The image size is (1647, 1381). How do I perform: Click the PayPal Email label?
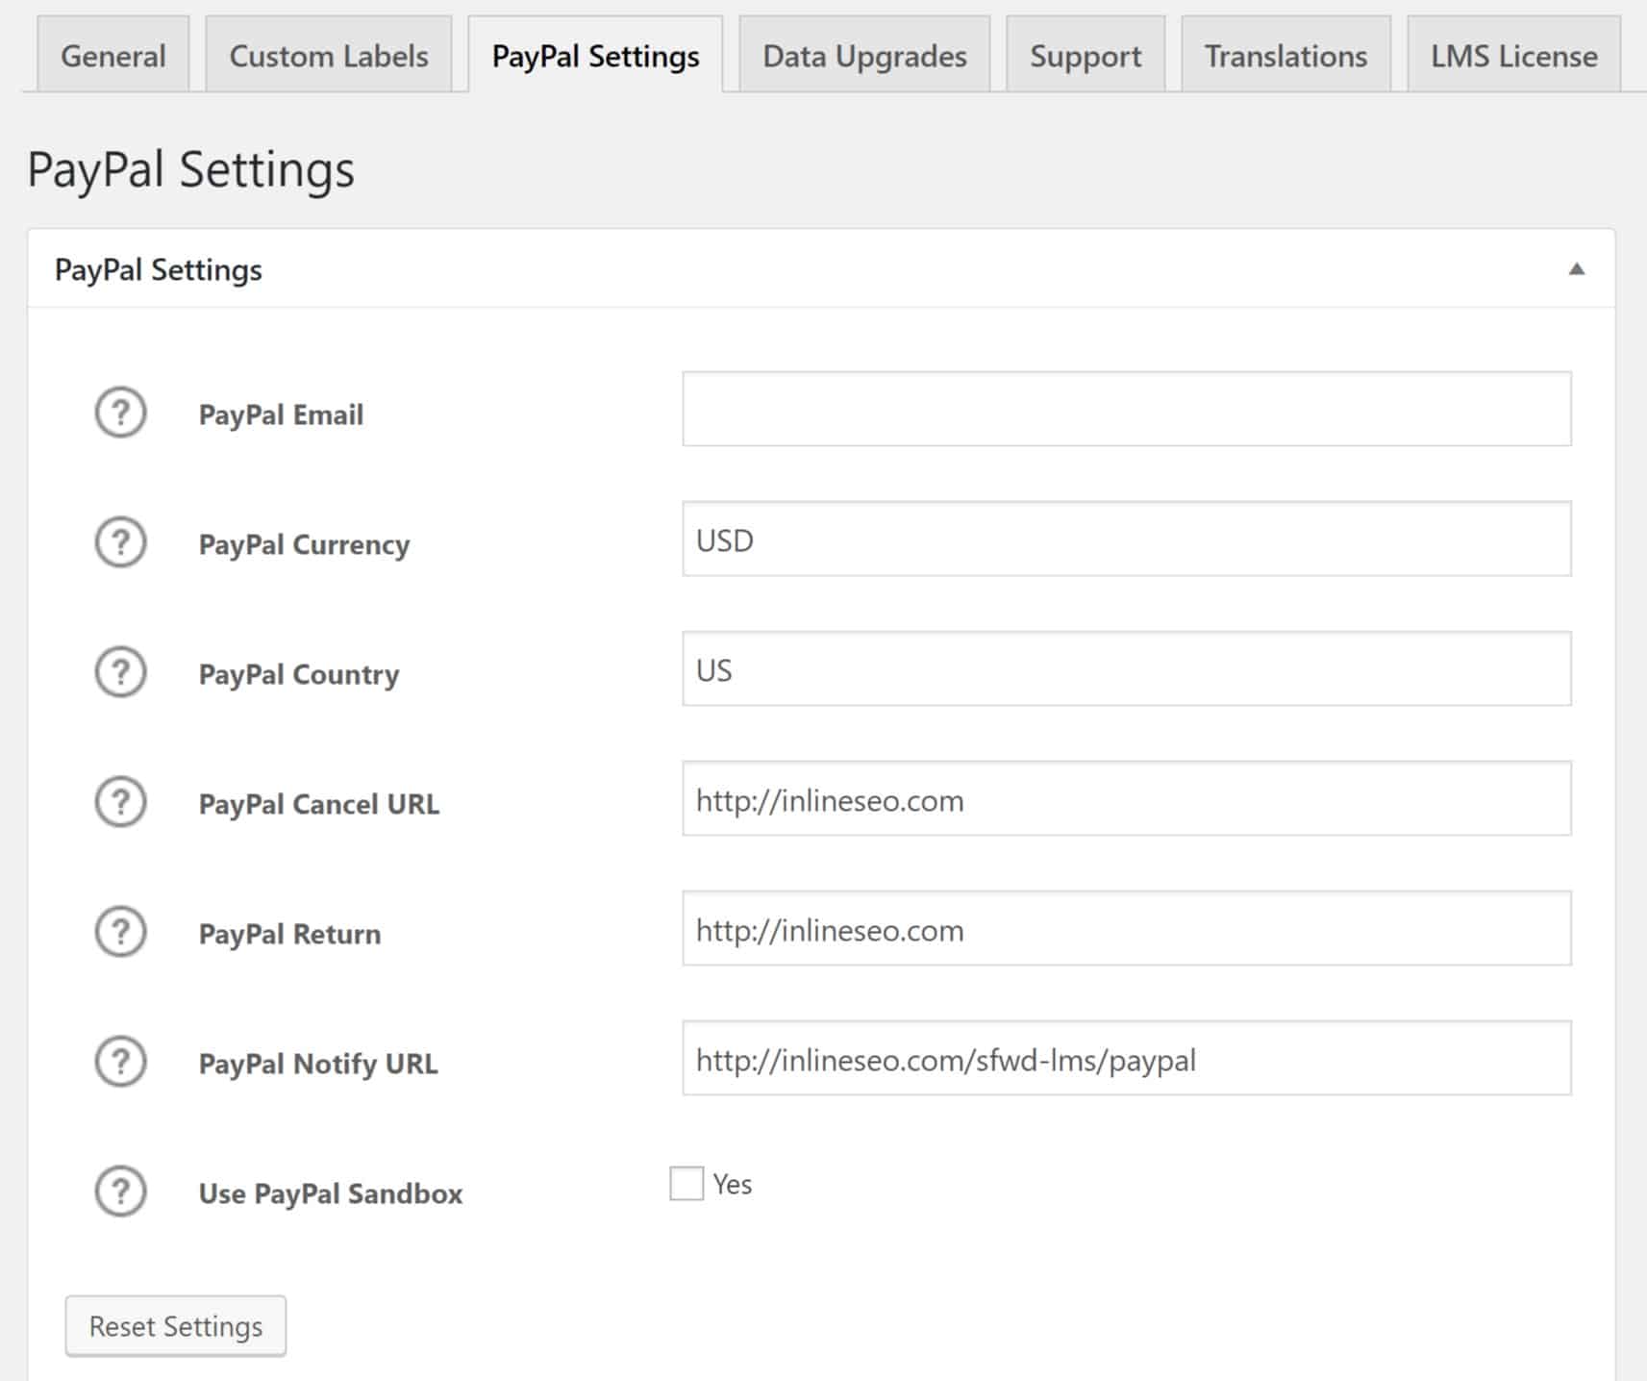pyautogui.click(x=281, y=414)
